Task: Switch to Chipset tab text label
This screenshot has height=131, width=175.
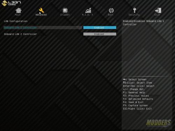Action: pos(65,15)
